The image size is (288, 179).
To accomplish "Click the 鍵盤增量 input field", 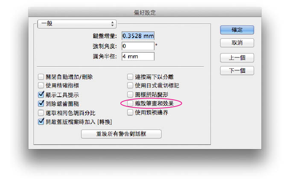I will click(138, 36).
